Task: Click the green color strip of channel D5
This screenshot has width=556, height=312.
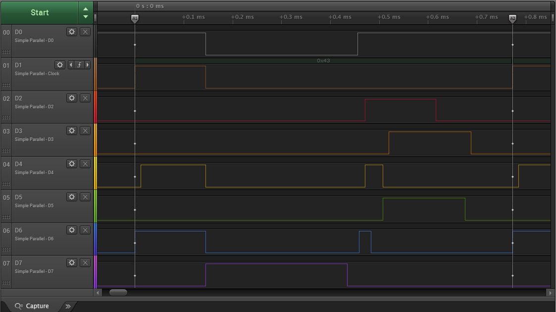Action: pyautogui.click(x=95, y=206)
